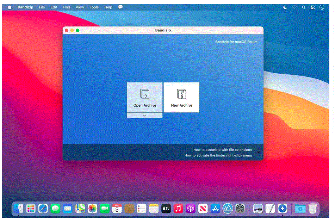
Task: Open the Edit menu
Action: pyautogui.click(x=54, y=7)
